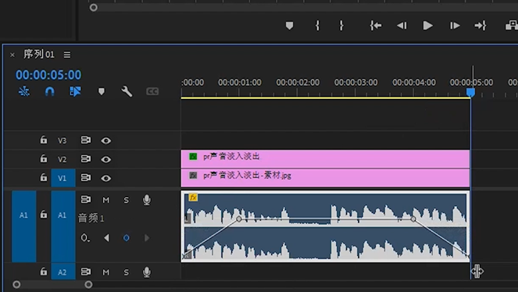Open the captions CC track options
Screen dimensions: 518x292
pyautogui.click(x=152, y=92)
